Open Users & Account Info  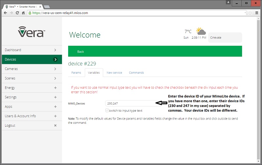[x=32, y=116]
